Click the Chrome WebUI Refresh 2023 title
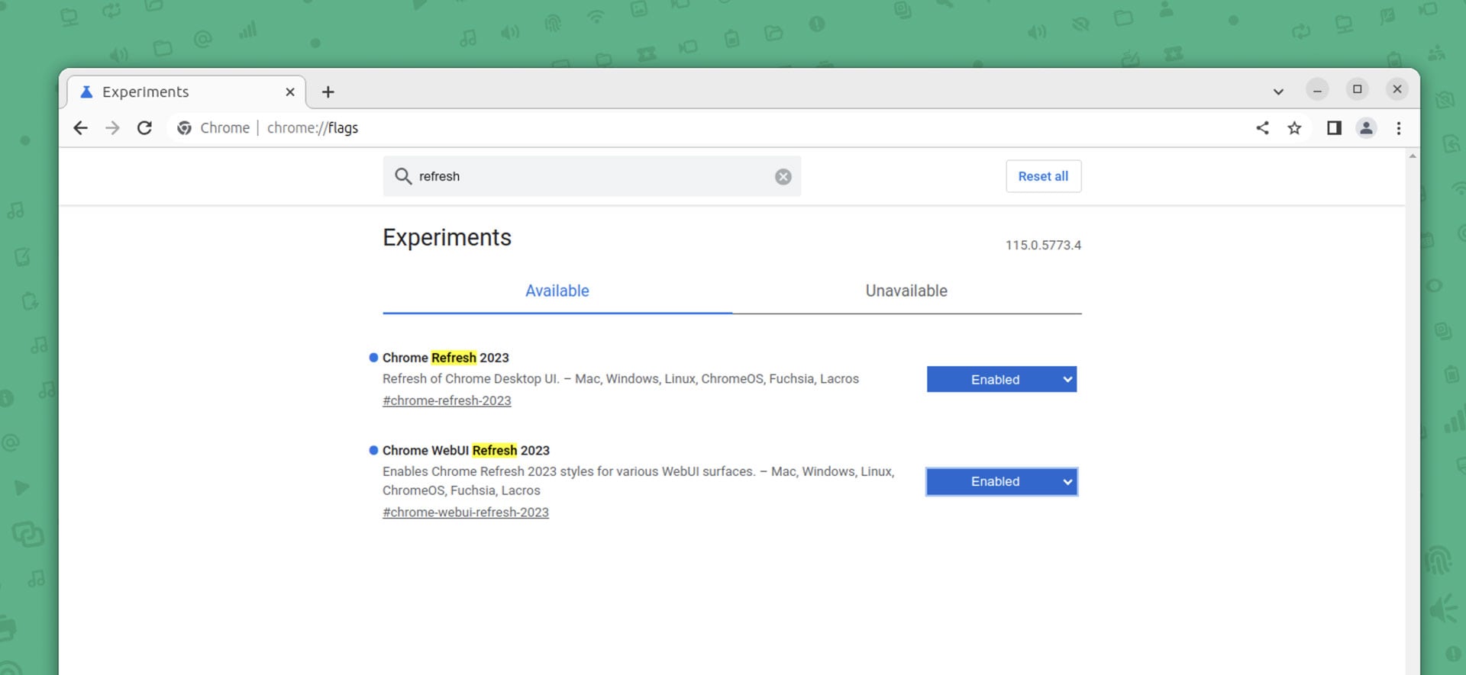This screenshot has height=675, width=1466. point(466,451)
